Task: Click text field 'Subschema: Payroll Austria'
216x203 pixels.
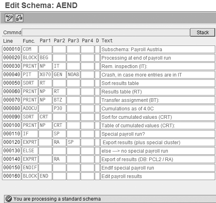Action: click(158, 49)
